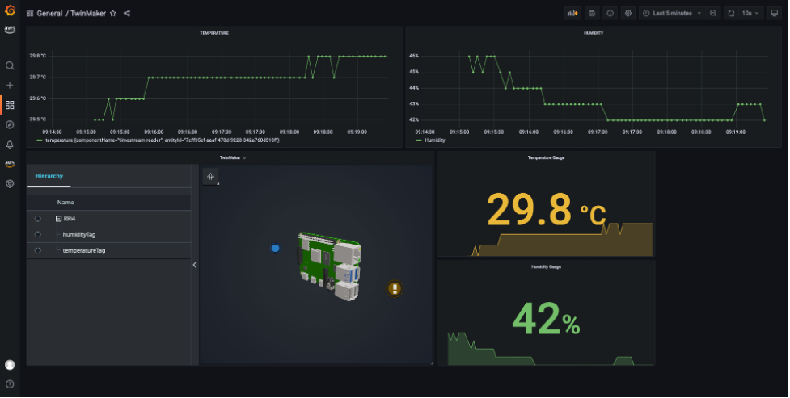This screenshot has height=398, width=790.
Task: Open the TwinMaker panel title menu
Action: 233,158
